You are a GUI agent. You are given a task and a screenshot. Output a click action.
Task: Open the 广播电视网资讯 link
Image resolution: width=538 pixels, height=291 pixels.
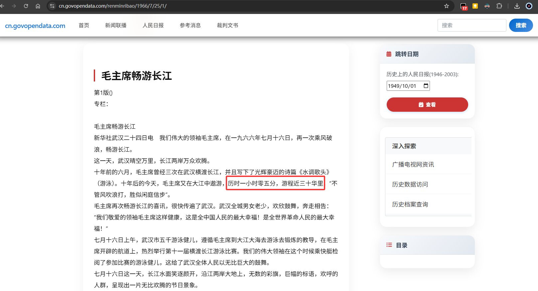tap(413, 164)
